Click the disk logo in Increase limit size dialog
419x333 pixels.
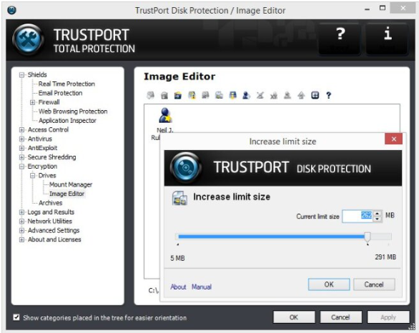coord(186,168)
